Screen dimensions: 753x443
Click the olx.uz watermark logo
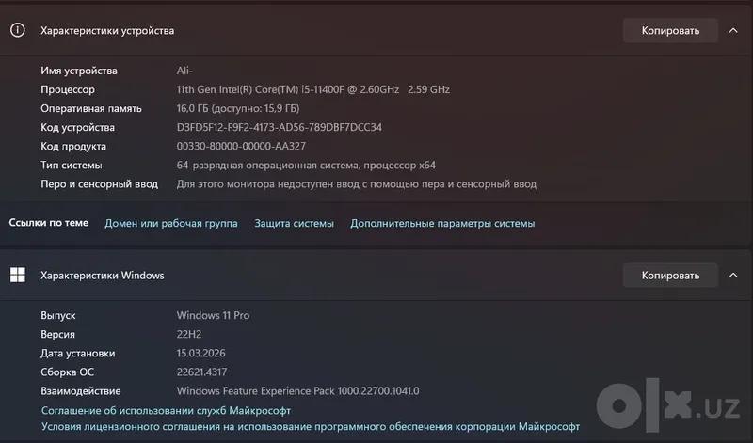pos(668,405)
